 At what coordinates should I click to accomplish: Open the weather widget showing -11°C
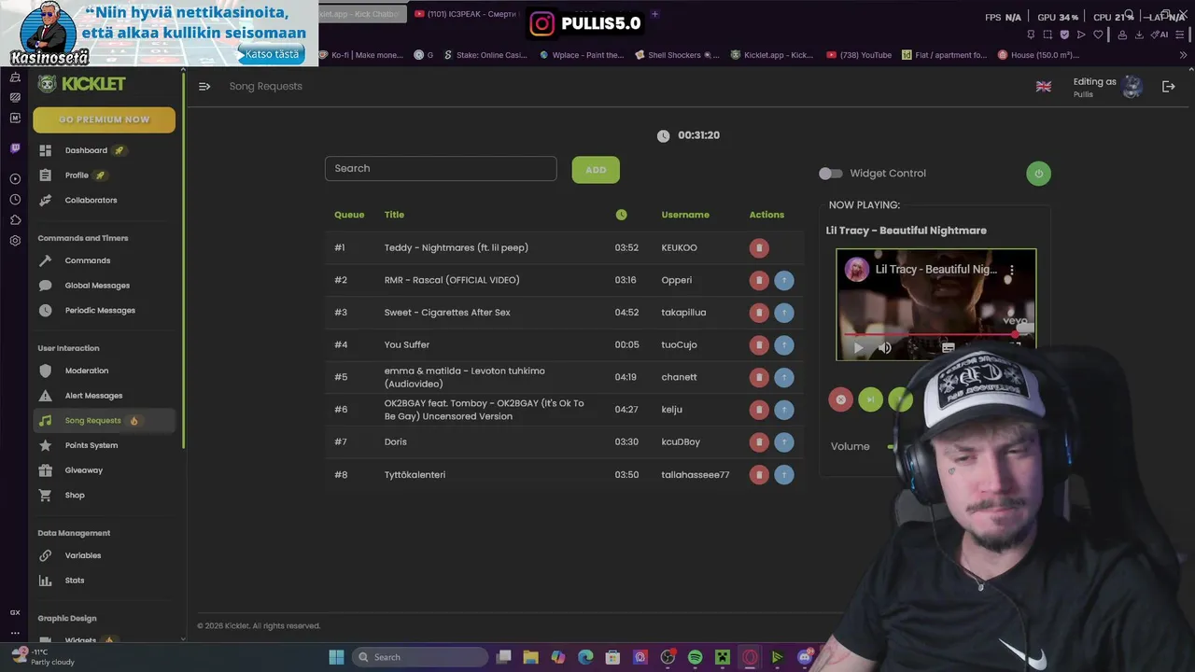click(42, 657)
